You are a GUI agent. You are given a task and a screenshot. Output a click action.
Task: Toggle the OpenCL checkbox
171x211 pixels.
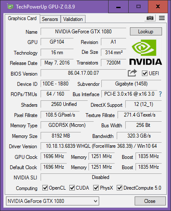[x=45, y=188]
